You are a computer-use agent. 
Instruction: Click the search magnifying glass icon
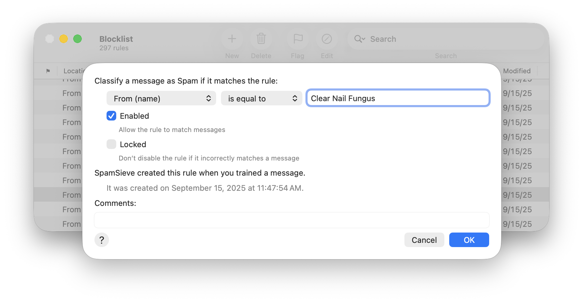pyautogui.click(x=359, y=39)
